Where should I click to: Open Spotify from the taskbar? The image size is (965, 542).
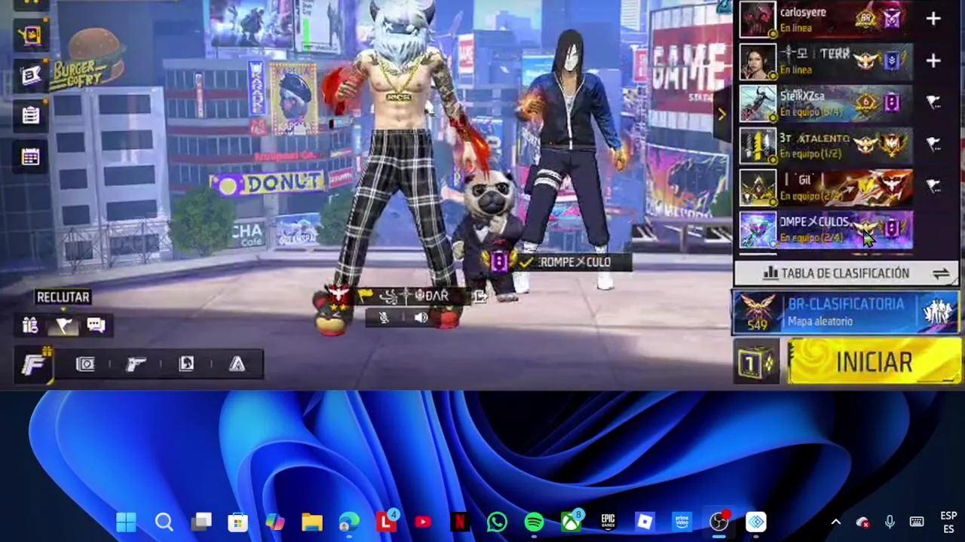pyautogui.click(x=534, y=522)
